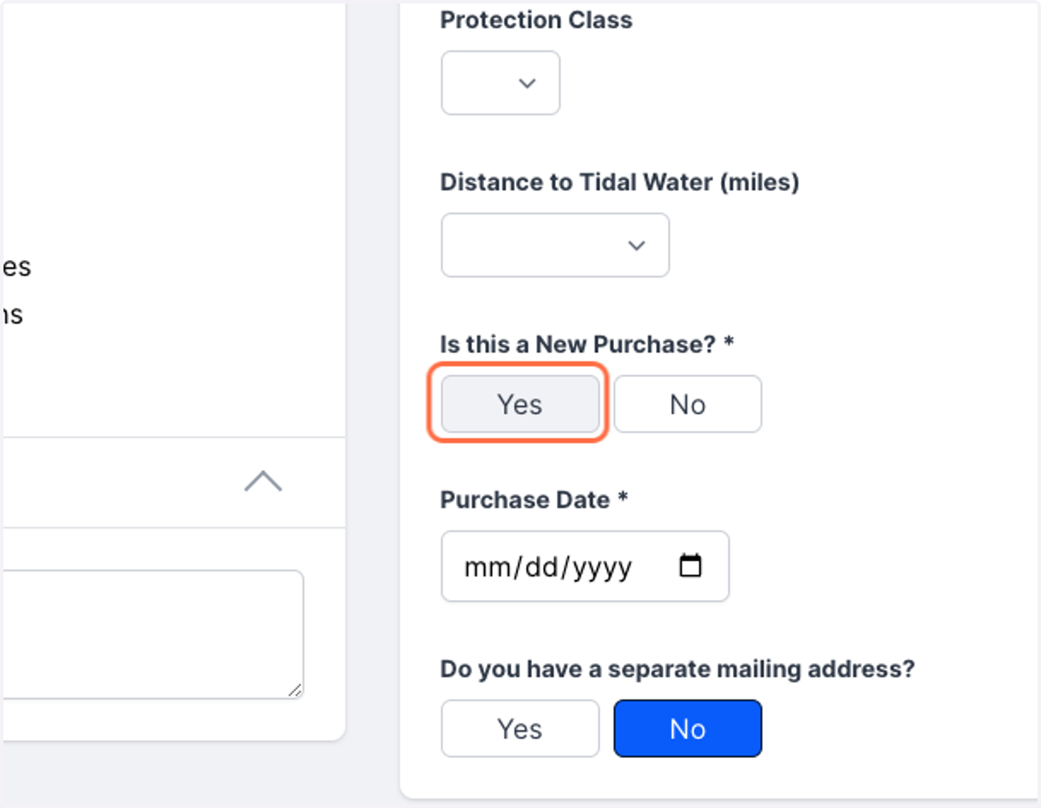The width and height of the screenshot is (1041, 808).
Task: Select No for separate mailing address
Action: [x=688, y=728]
